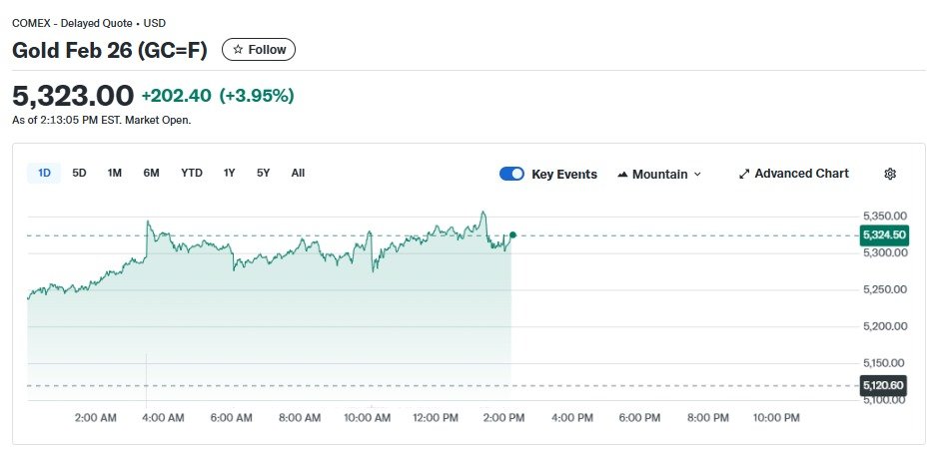941x453 pixels.
Task: Choose the YTD range tab
Action: pyautogui.click(x=192, y=173)
